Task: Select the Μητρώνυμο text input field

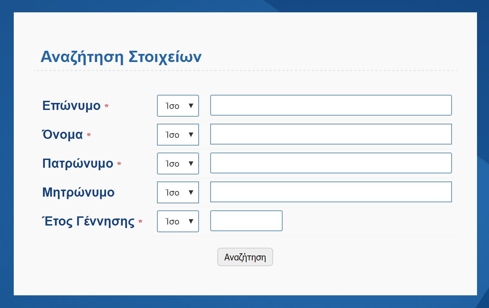Action: tap(331, 192)
